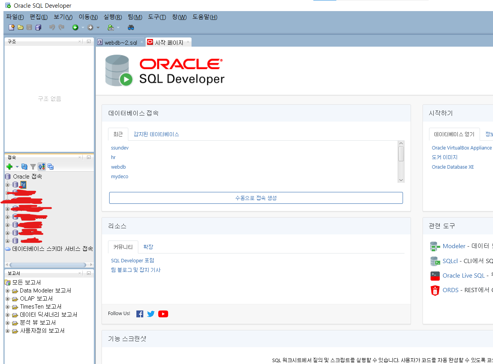Click the green Back navigation arrow
The height and width of the screenshot is (364, 493).
75,28
